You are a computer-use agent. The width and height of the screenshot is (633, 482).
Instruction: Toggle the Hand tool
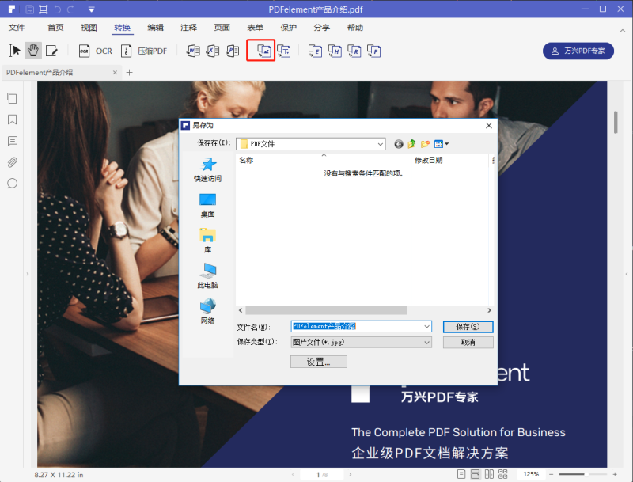(32, 50)
